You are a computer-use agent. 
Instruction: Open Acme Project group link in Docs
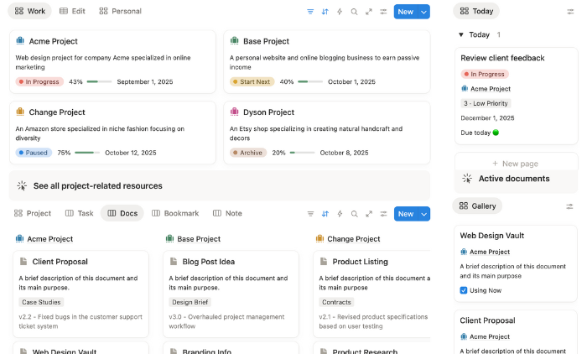49,238
